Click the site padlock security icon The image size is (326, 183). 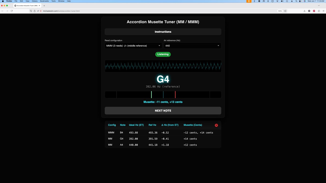[x=35, y=11]
